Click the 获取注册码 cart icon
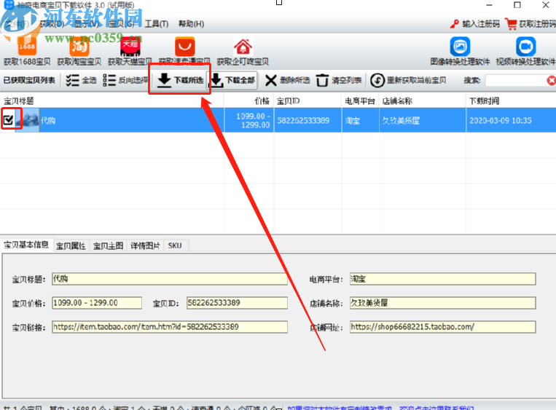The image size is (556, 410). tap(511, 24)
